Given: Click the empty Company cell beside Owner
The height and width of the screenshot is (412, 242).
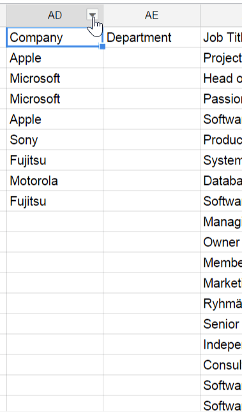Looking at the screenshot, I should 54,242.
